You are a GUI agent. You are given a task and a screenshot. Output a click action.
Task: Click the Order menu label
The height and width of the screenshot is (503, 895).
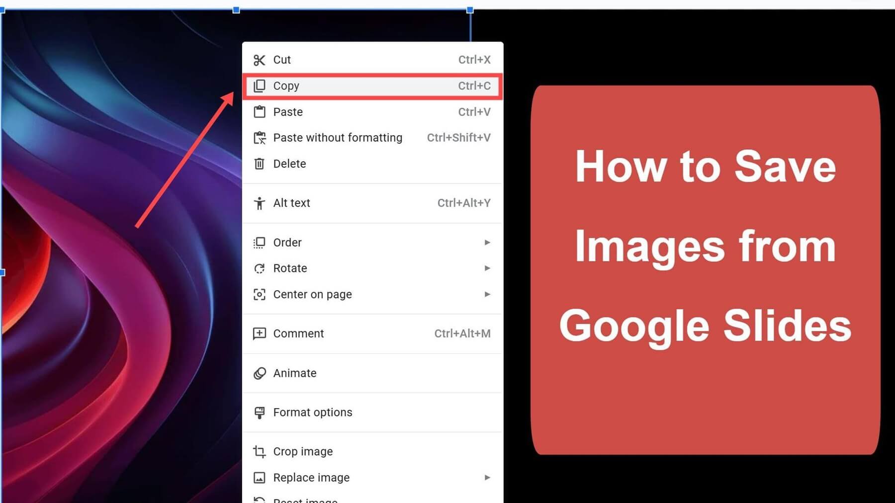tap(287, 243)
